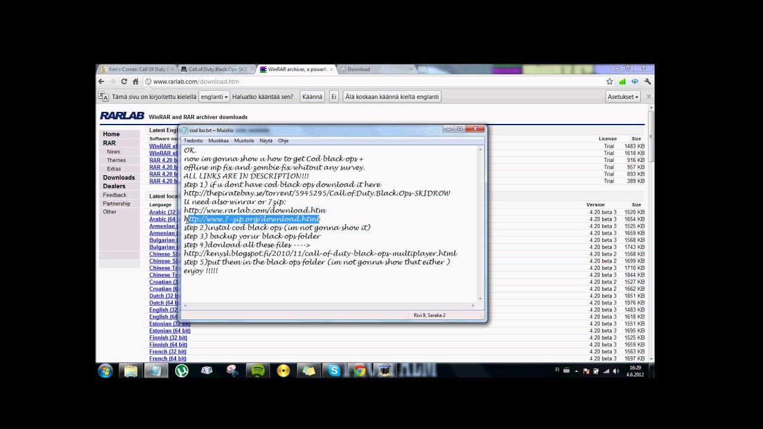
Task: Open Skype from the taskbar
Action: (x=334, y=371)
